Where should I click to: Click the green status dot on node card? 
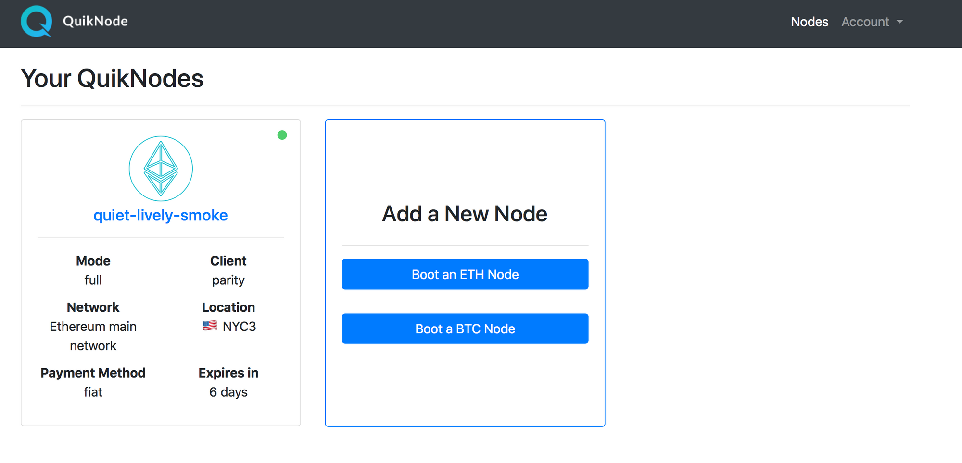282,135
